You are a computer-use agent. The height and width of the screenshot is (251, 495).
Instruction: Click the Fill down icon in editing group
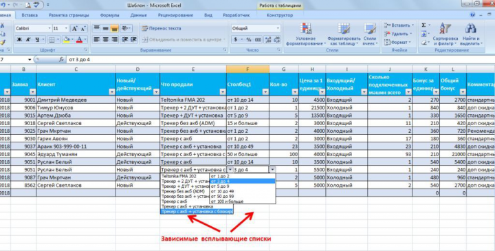[424, 34]
